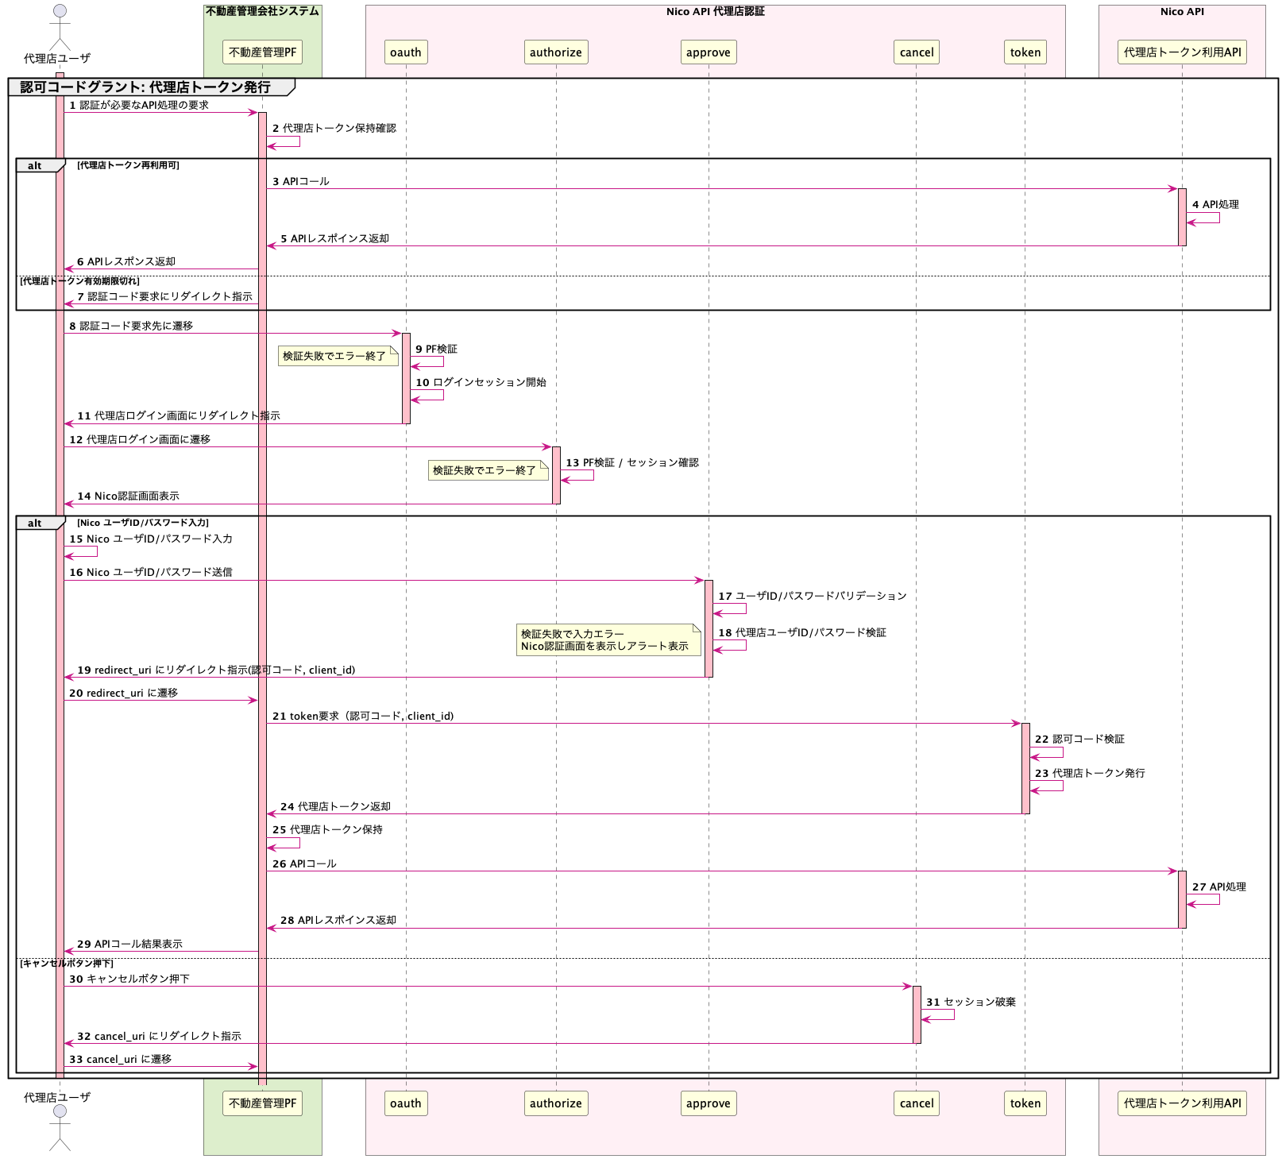The image size is (1282, 1159).
Task: Select the bottom oauth participant box
Action: tap(406, 1103)
